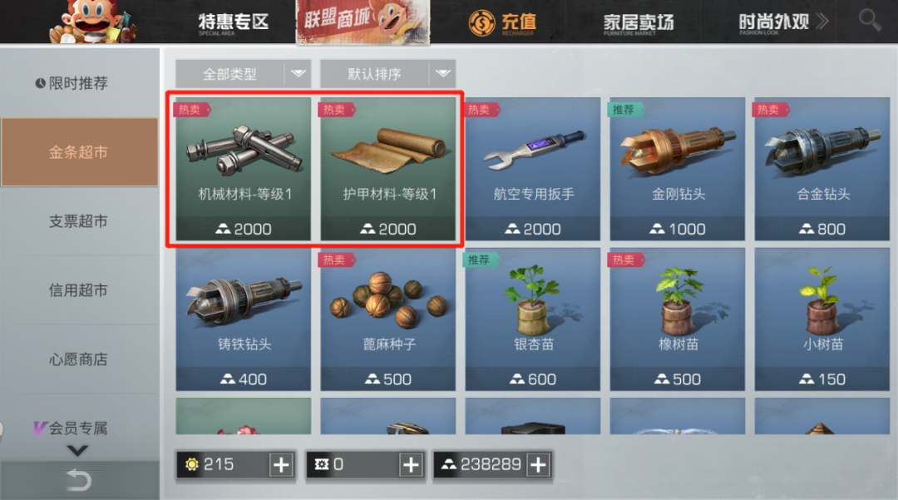
Task: Select the 航空专用扳手 wrench item
Action: 533,169
